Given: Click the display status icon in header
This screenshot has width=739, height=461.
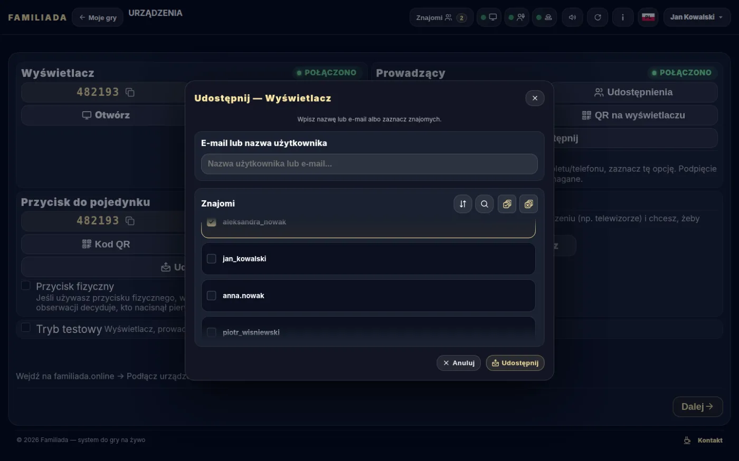Looking at the screenshot, I should 489,17.
